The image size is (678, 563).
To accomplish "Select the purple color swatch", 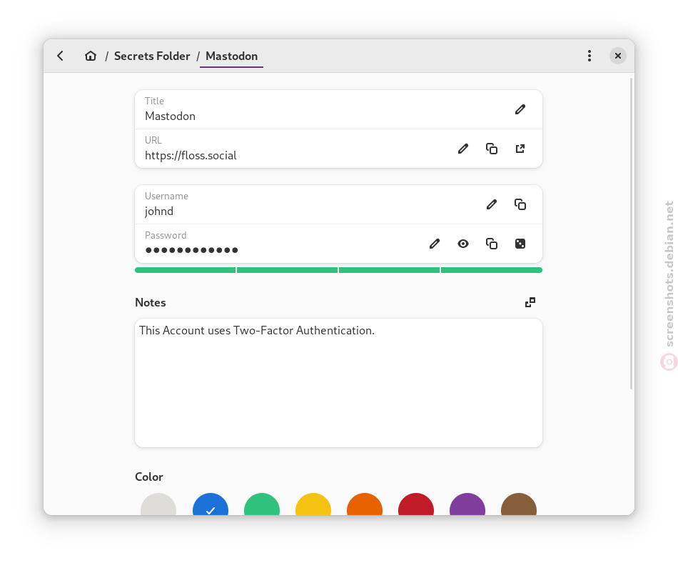I will pyautogui.click(x=467, y=504).
